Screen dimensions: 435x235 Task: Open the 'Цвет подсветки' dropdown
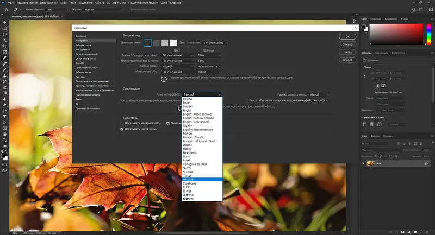[215, 43]
